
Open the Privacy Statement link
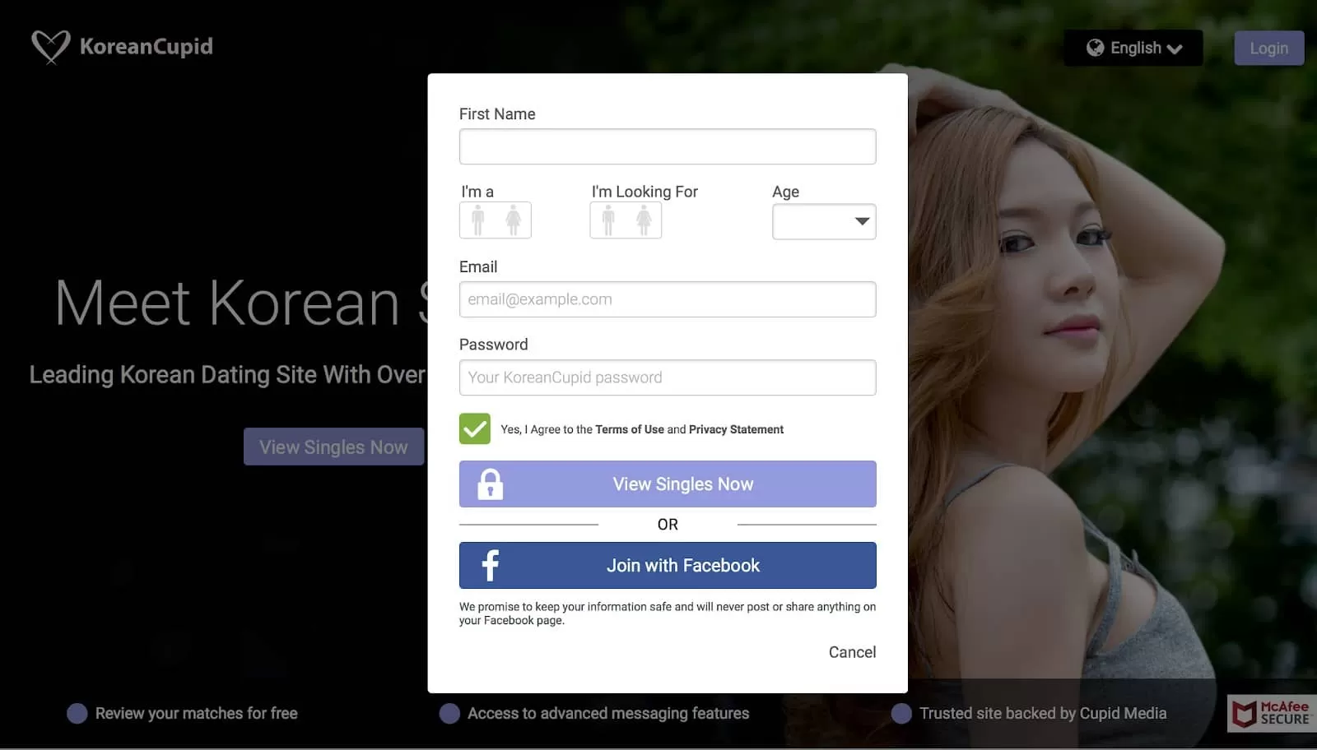coord(736,429)
